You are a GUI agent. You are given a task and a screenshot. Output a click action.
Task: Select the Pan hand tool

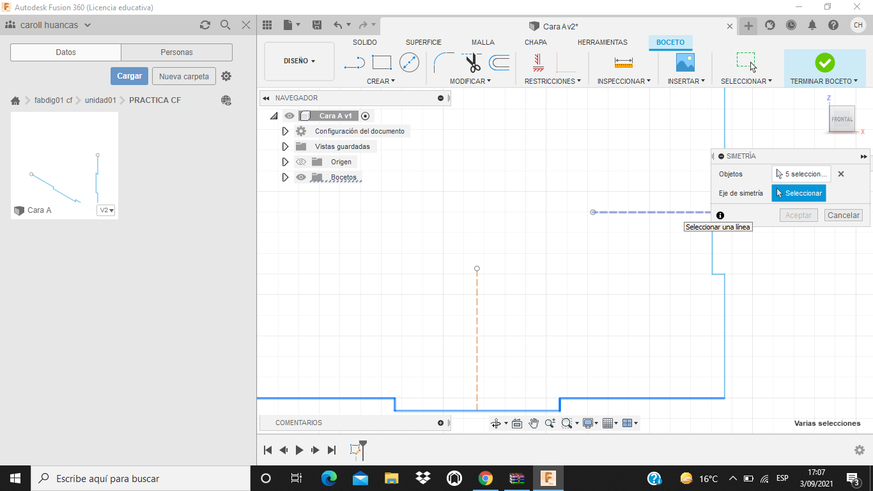pyautogui.click(x=534, y=423)
